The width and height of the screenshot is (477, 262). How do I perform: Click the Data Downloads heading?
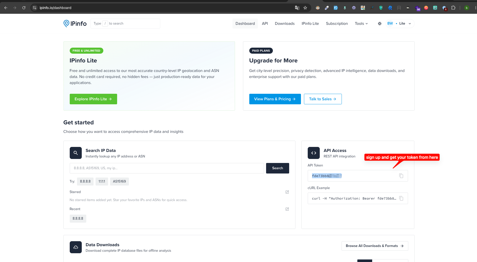tap(103, 245)
